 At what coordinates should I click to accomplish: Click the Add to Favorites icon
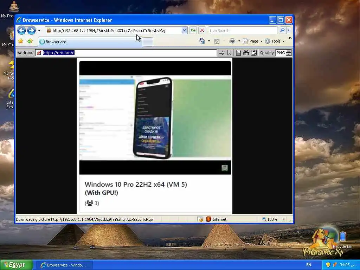pyautogui.click(x=30, y=41)
